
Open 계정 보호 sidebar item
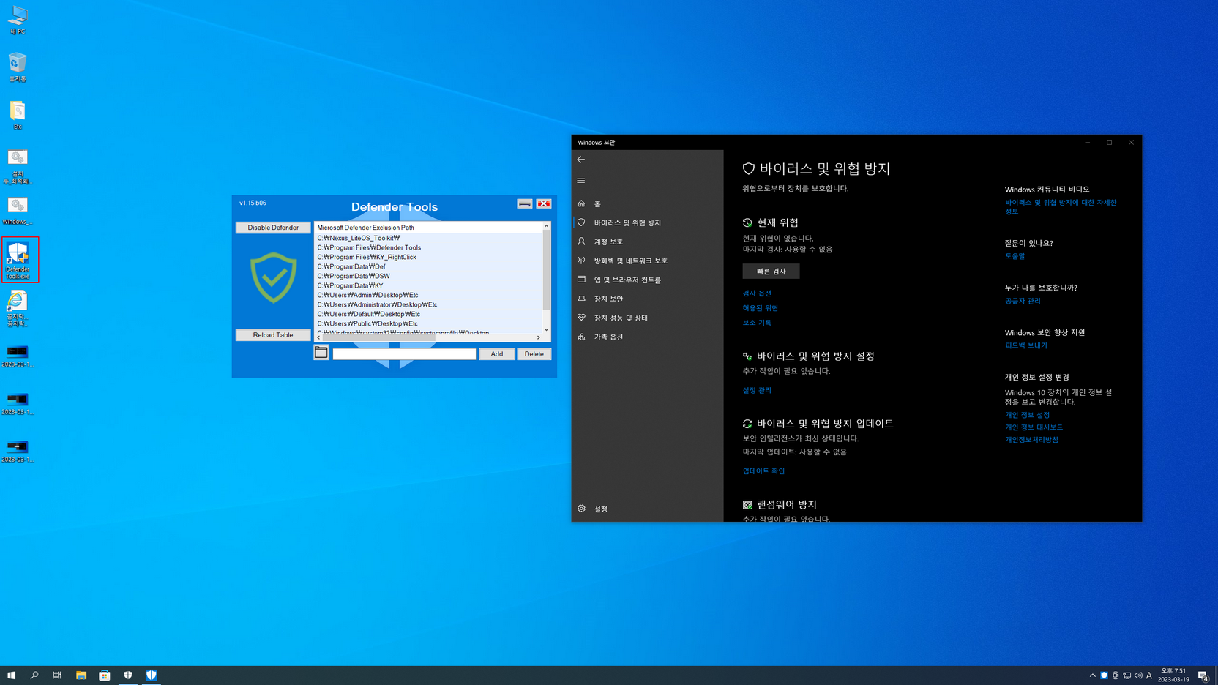[x=647, y=242]
